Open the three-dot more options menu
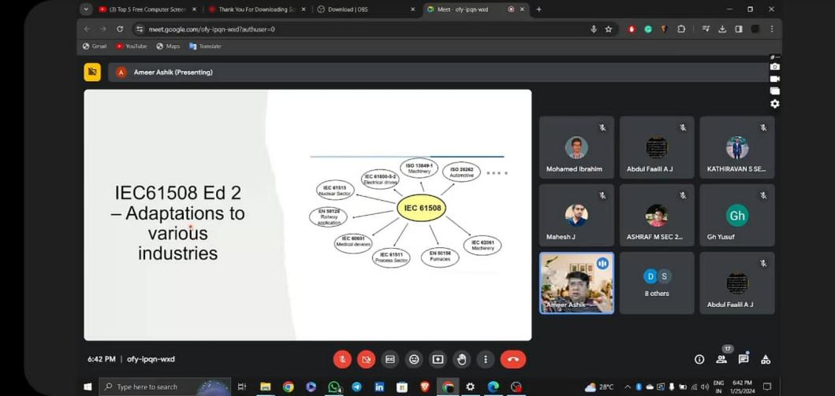Viewport: 835px width, 396px height. (485, 359)
